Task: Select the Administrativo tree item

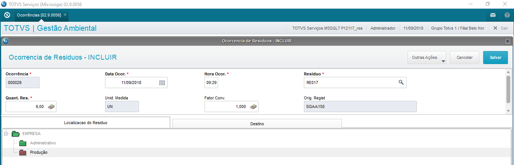Action: coord(43,143)
